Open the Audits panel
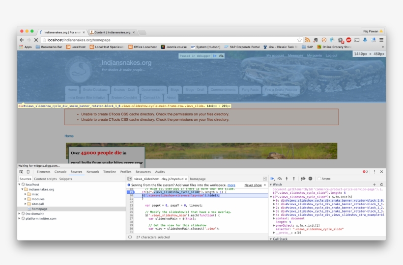 point(160,172)
